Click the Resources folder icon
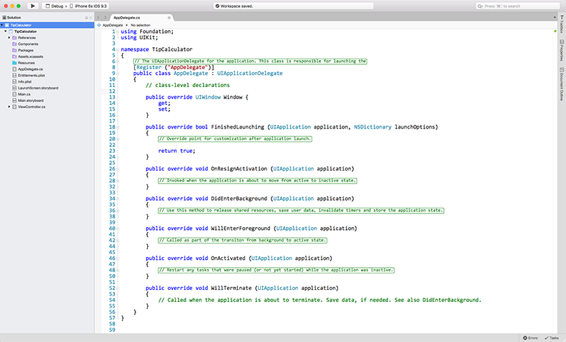 click(x=14, y=63)
